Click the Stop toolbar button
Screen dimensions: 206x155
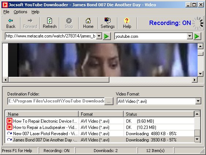pos(69,23)
